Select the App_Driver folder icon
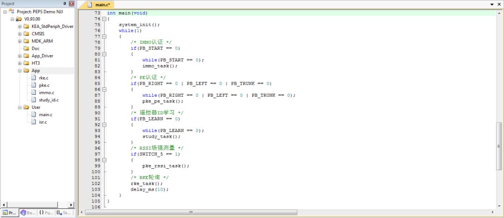This screenshot has width=504, height=218. (26, 56)
